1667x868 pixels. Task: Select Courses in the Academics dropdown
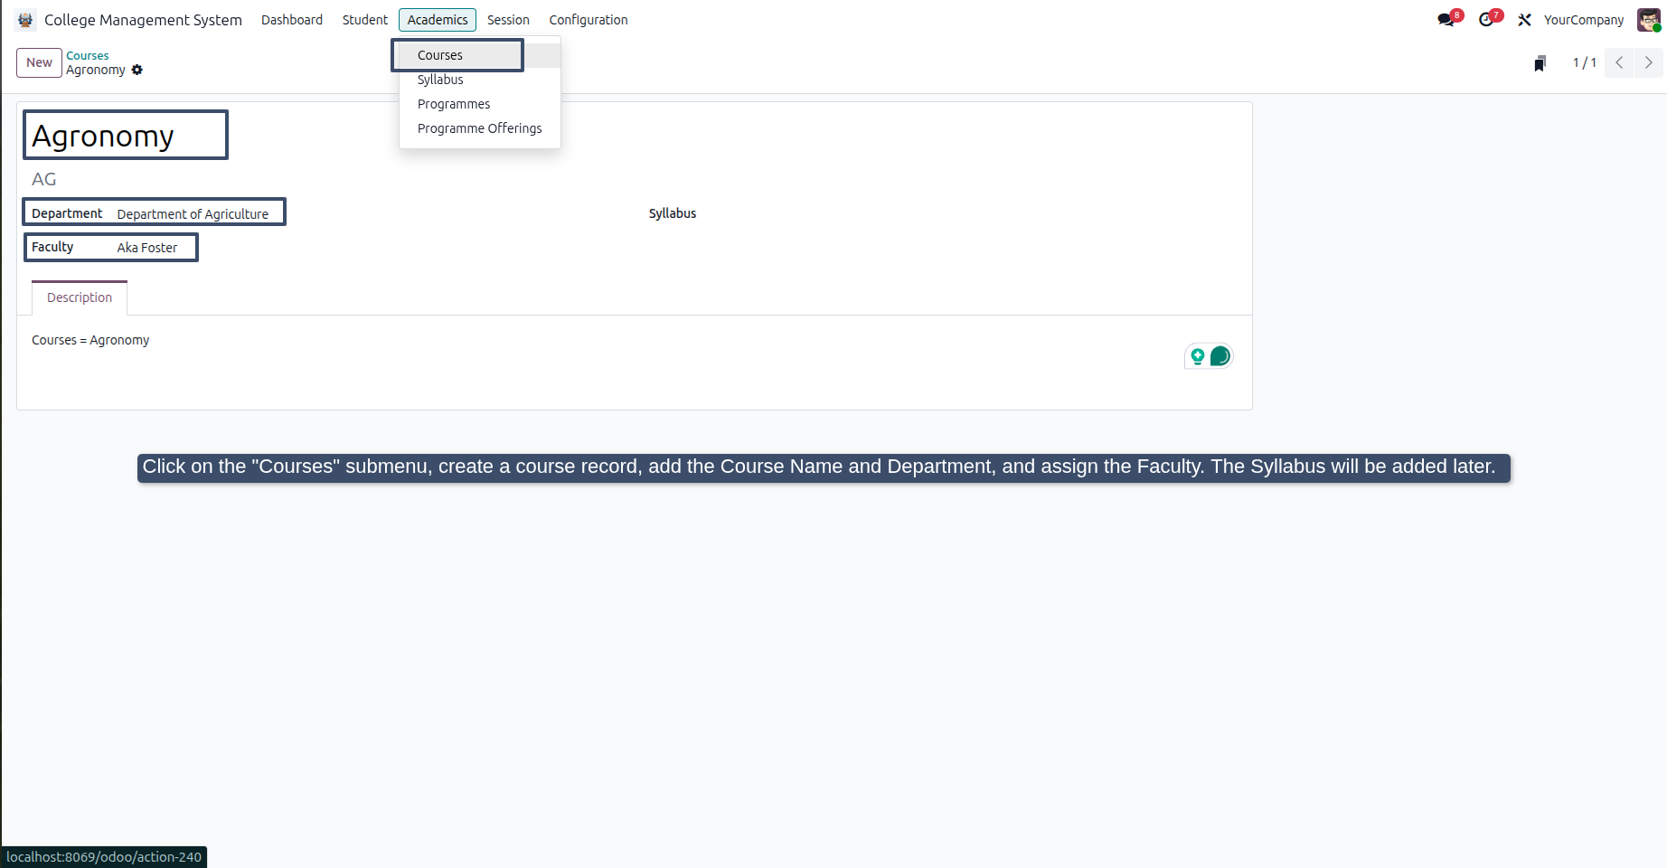(480, 55)
